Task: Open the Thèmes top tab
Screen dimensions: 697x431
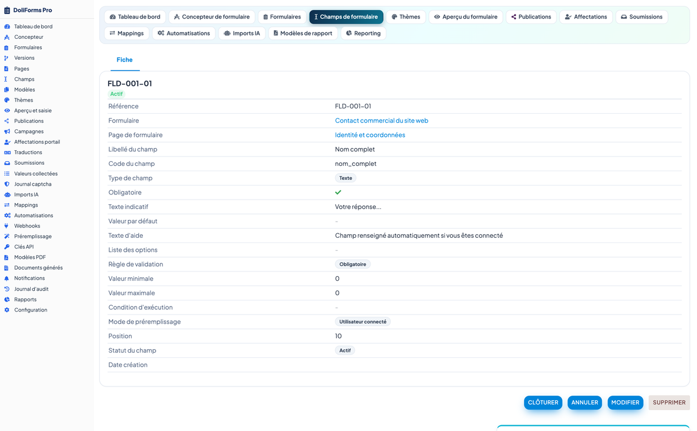Action: point(405,17)
